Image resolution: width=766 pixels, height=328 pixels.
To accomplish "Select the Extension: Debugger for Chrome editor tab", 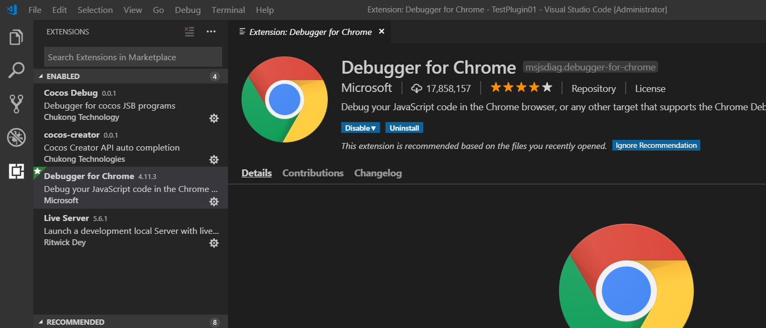I will pos(309,32).
